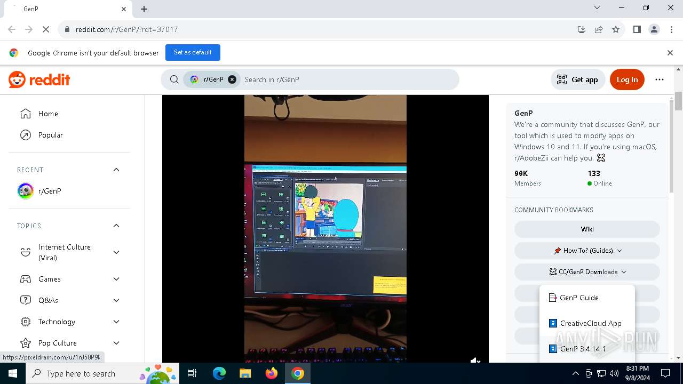Click the Windows taskbar search box

102,373
